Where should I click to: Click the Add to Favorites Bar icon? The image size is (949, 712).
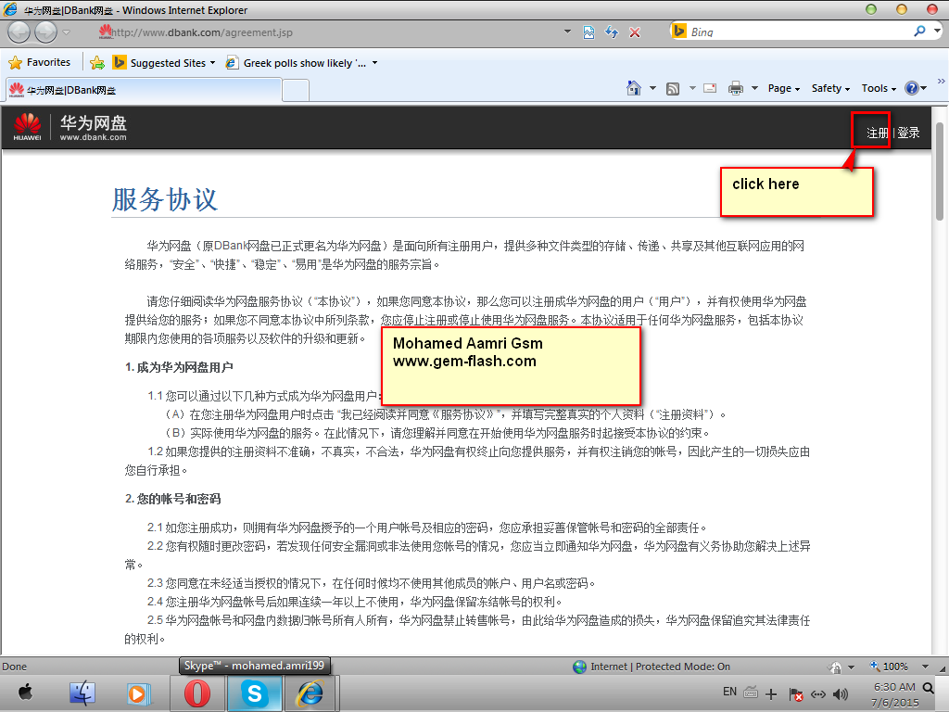point(96,62)
